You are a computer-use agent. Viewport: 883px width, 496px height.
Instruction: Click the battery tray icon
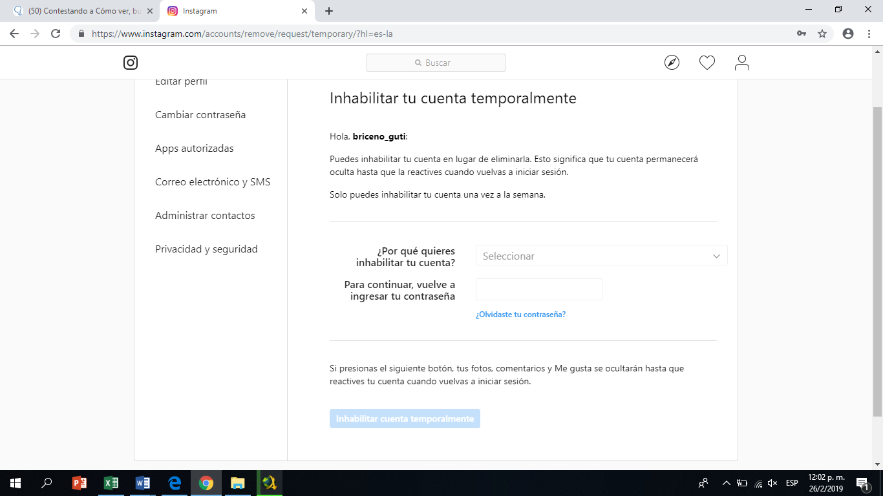[743, 483]
